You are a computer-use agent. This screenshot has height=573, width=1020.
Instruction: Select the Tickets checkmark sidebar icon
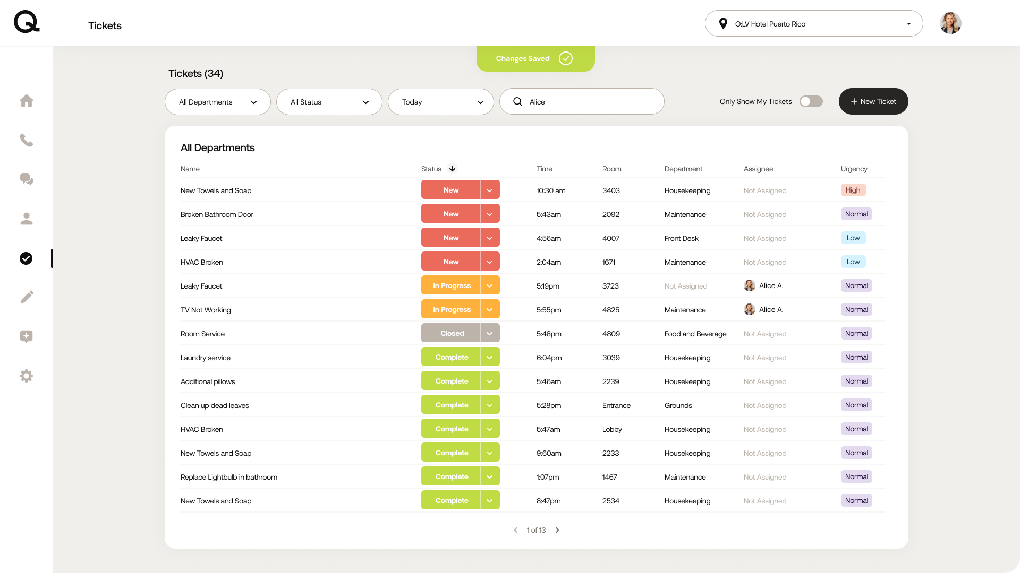pyautogui.click(x=26, y=258)
